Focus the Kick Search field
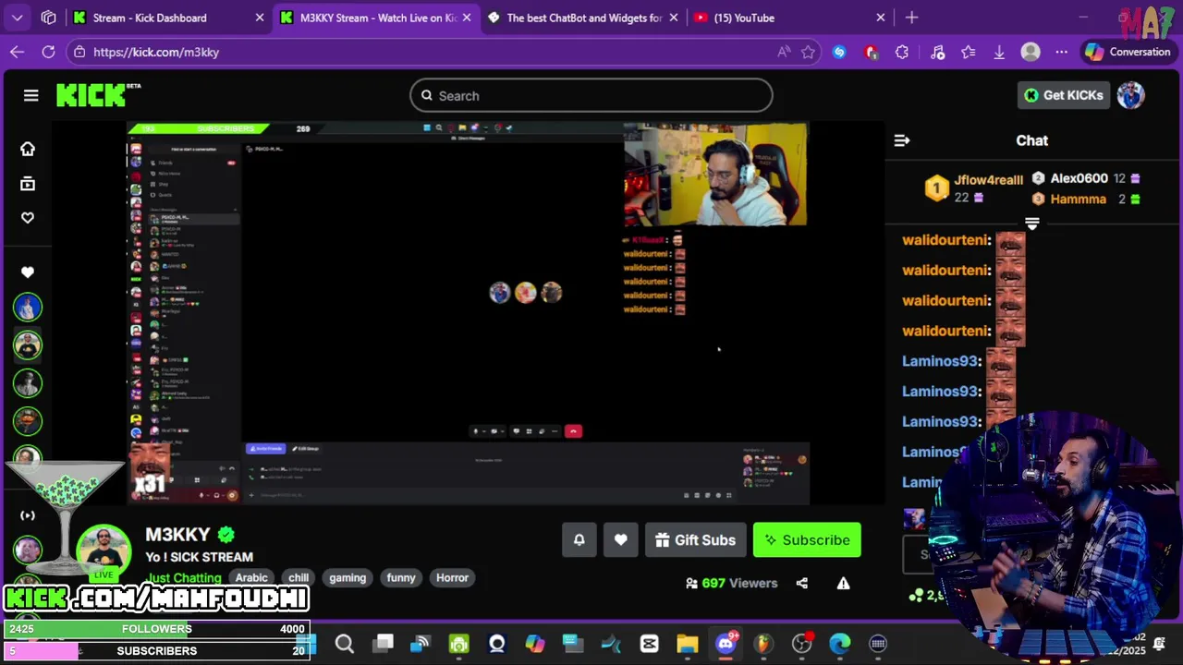 pos(591,95)
